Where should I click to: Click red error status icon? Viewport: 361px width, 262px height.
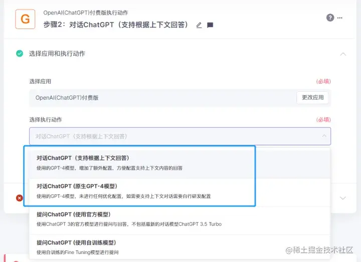[x=20, y=198]
